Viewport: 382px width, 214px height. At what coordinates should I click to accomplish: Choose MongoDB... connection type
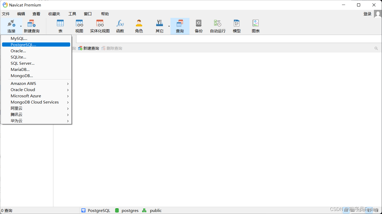pyautogui.click(x=36, y=76)
